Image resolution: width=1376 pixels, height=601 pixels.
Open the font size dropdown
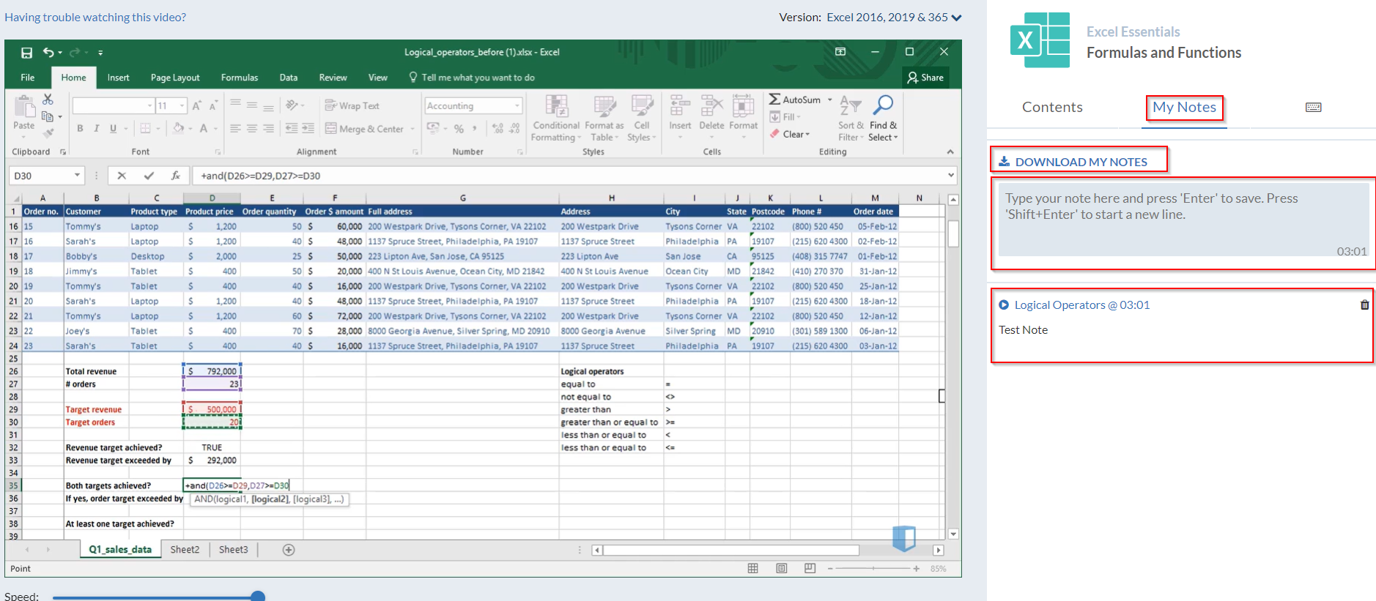click(182, 106)
